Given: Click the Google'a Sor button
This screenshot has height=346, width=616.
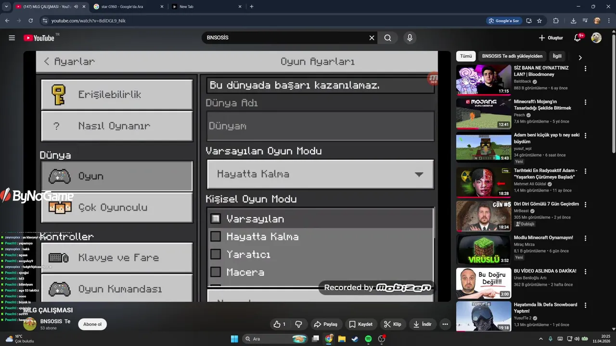Looking at the screenshot, I should (503, 21).
